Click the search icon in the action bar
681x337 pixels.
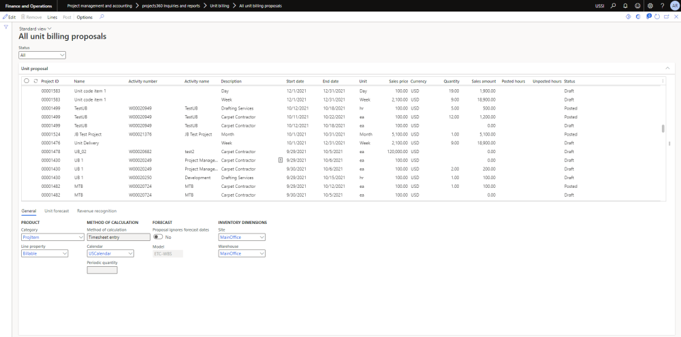coord(102,16)
